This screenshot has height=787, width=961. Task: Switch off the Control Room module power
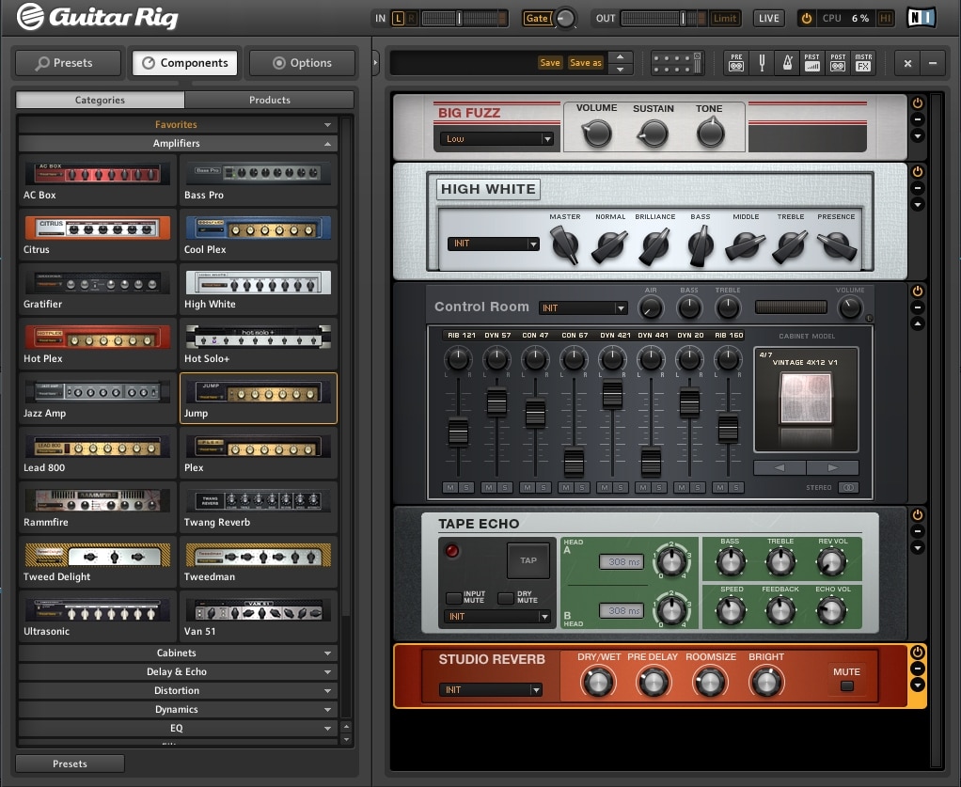tap(918, 291)
